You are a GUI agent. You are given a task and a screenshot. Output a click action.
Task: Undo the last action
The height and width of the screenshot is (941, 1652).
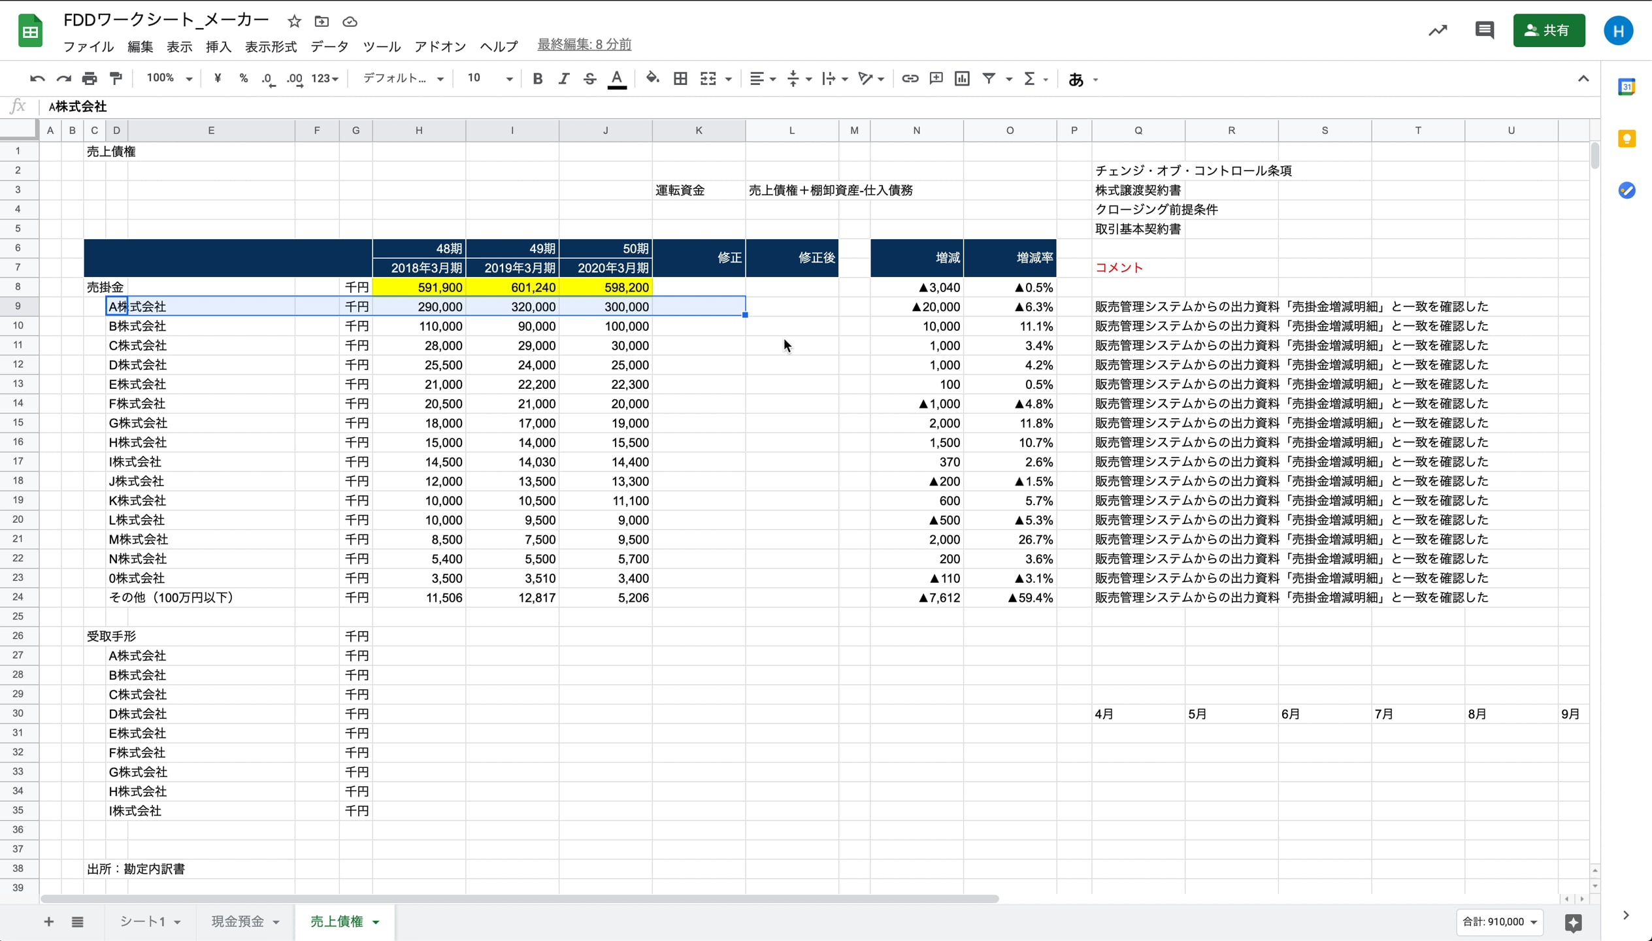pos(37,78)
